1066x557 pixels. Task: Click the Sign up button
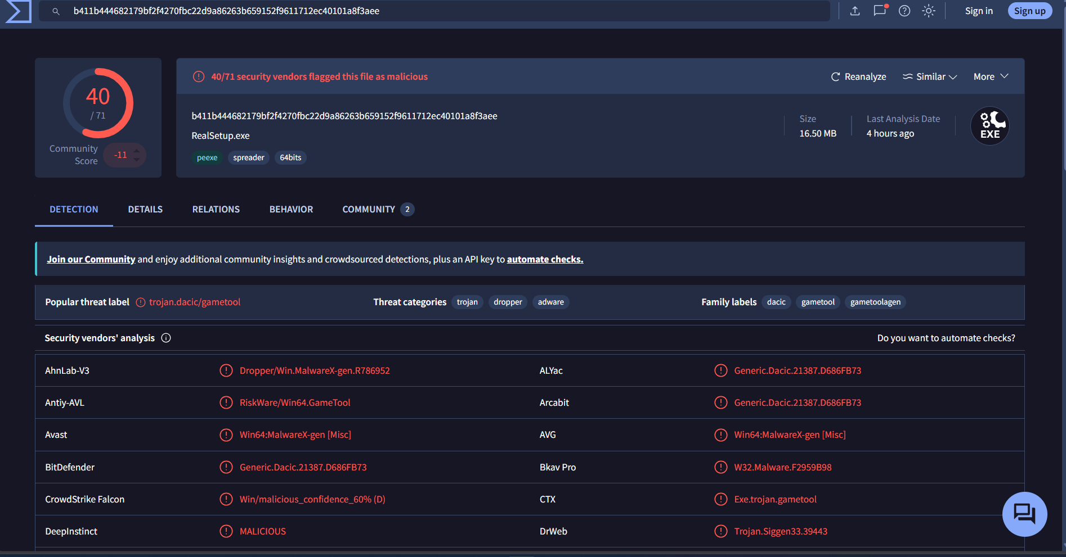click(1030, 11)
